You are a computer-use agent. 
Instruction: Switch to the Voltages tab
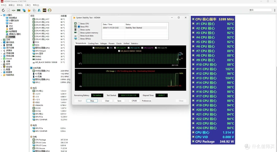(104, 44)
